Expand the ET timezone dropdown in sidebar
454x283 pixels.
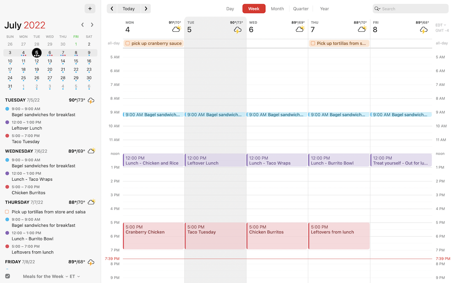tap(74, 276)
